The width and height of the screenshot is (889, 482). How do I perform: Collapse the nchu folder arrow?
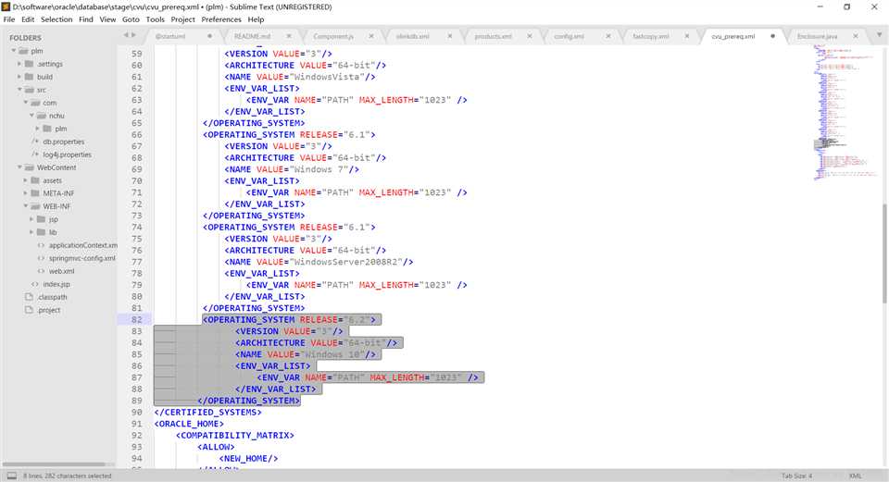31,116
